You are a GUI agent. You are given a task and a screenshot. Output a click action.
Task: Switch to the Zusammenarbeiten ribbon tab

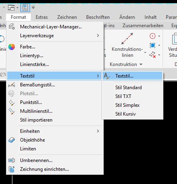tap(143, 26)
